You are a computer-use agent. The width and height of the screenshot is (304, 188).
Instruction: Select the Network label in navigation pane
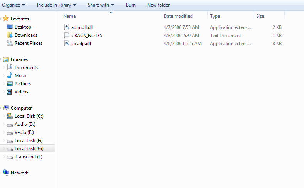19,173
